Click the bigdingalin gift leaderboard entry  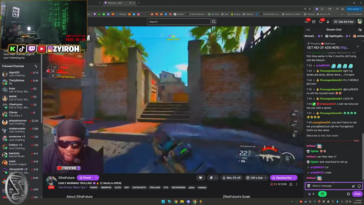tap(338, 36)
